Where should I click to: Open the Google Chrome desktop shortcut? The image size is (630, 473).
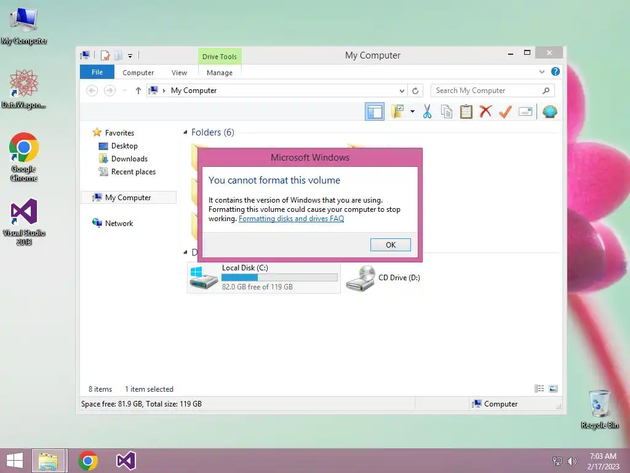pos(24,157)
